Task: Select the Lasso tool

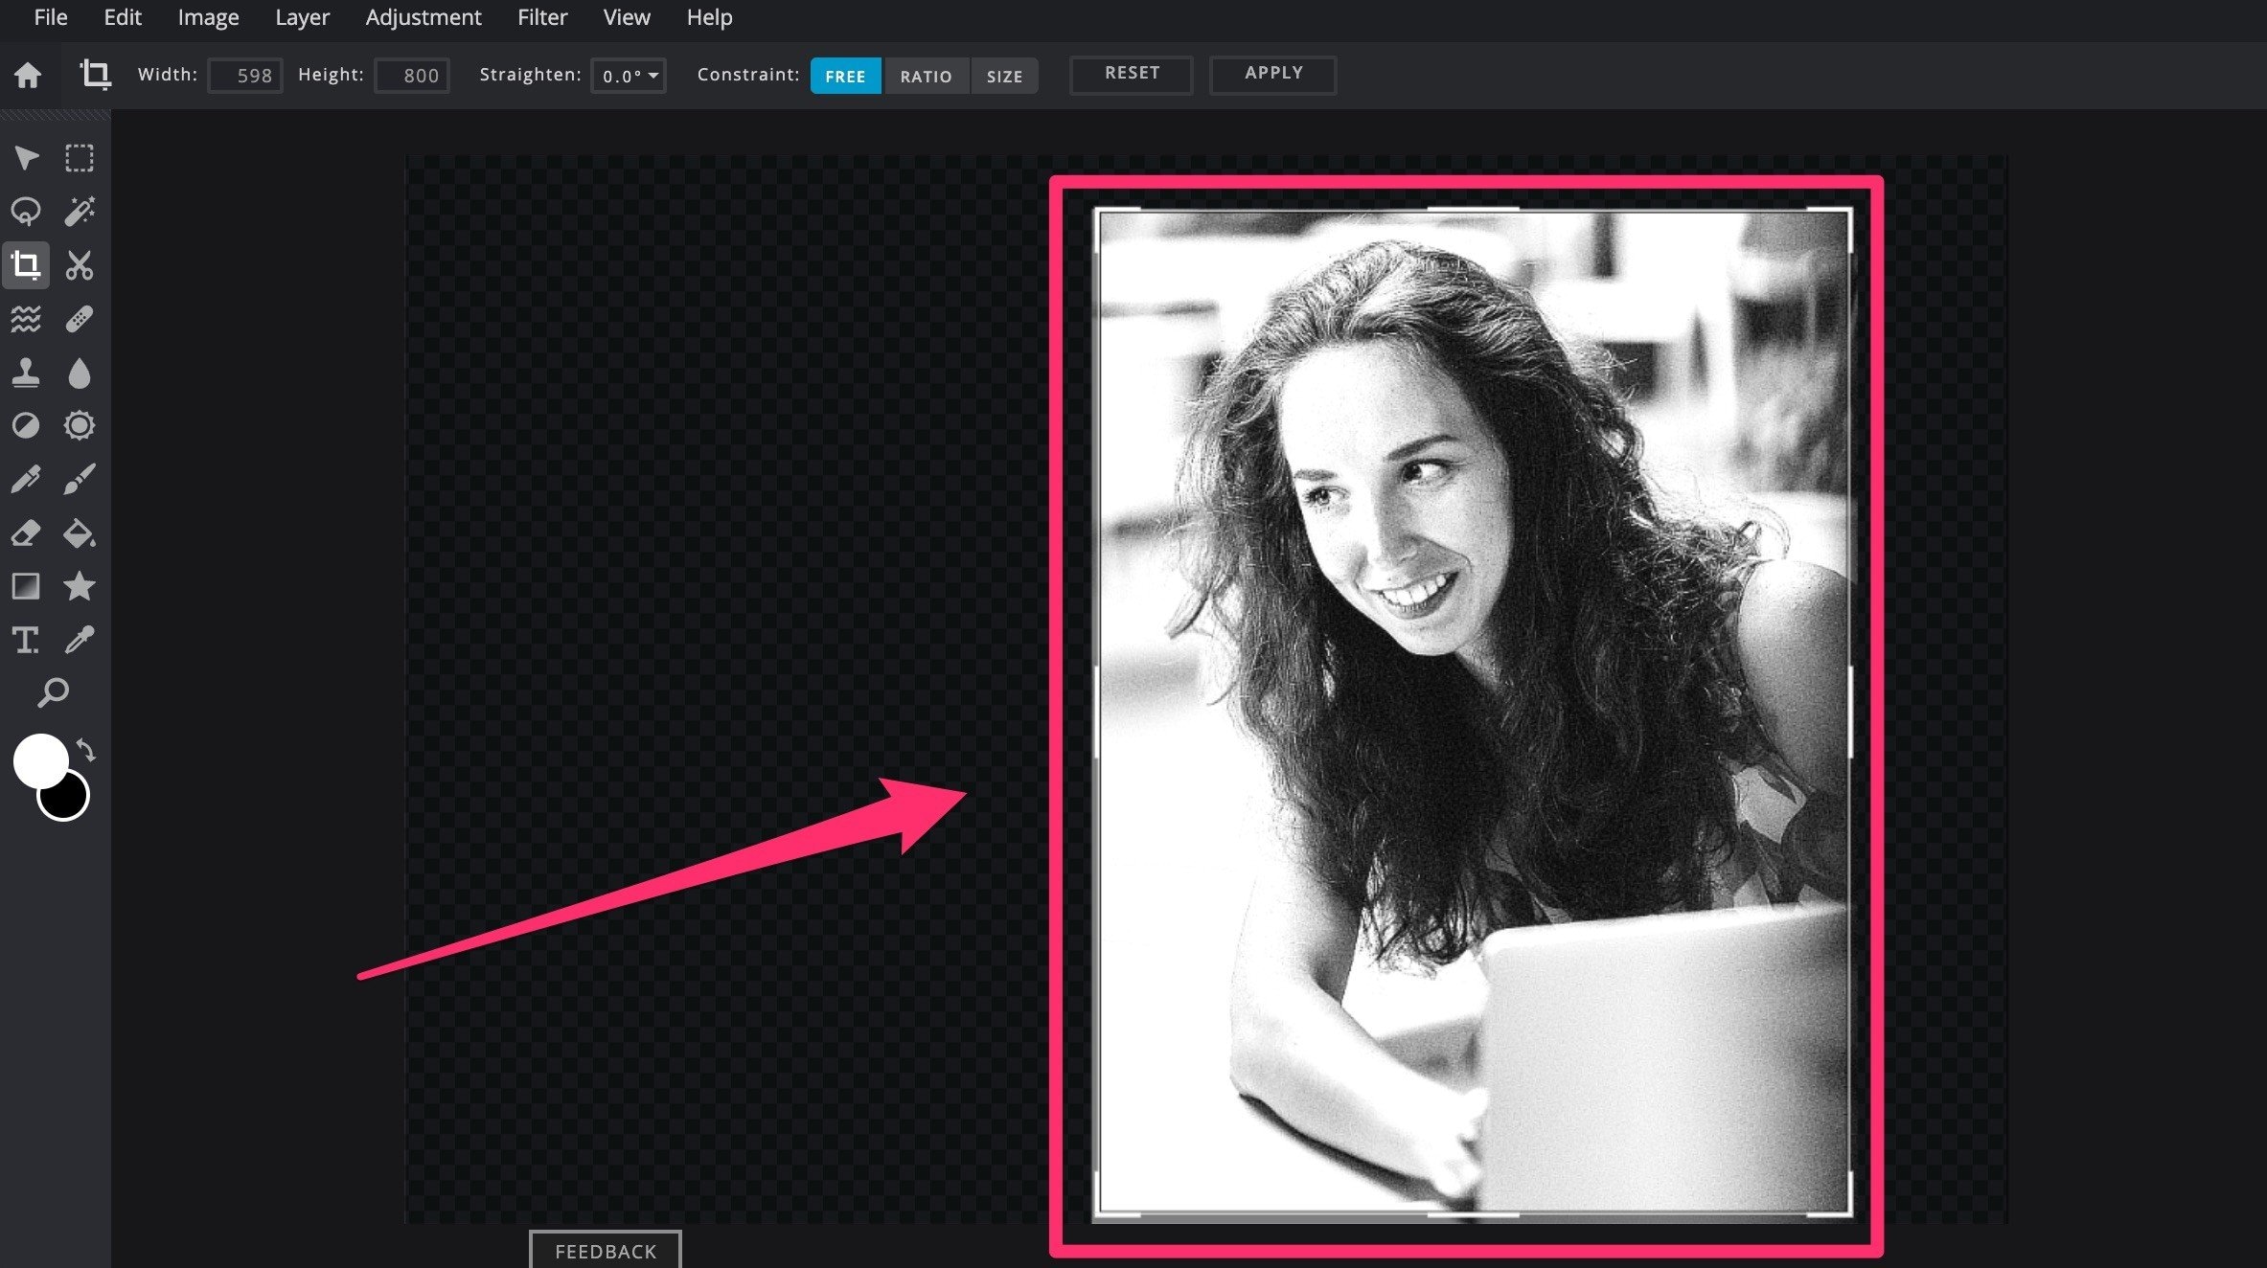Action: 26,212
